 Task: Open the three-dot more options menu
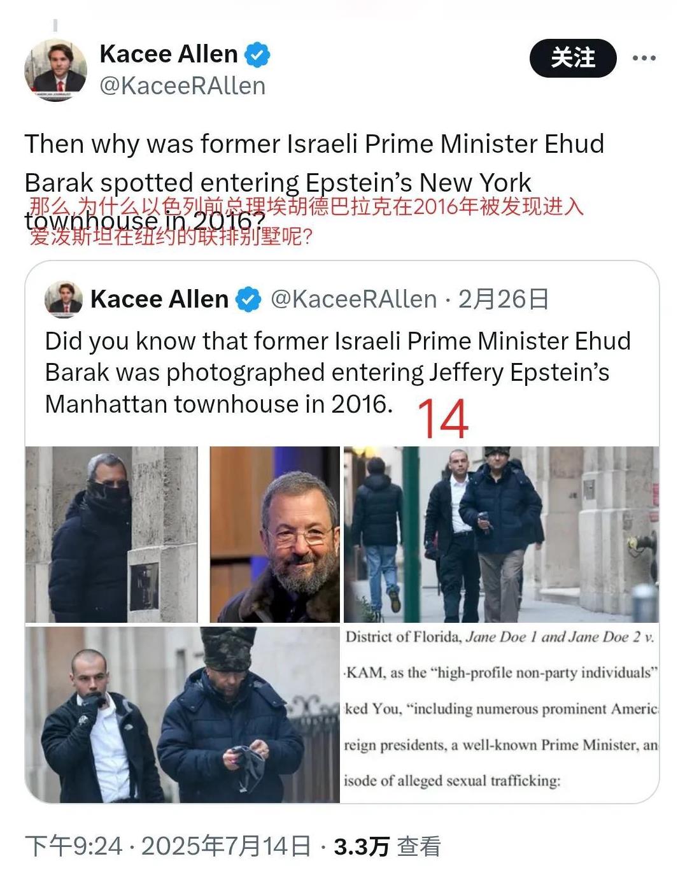(644, 58)
